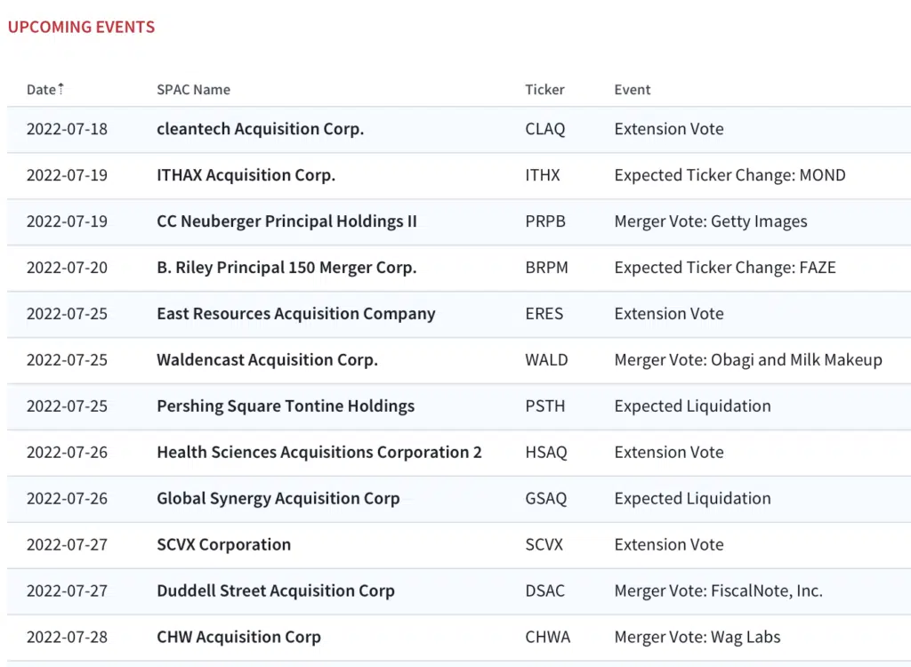
Task: Open SCVX Corporation link
Action: click(223, 544)
